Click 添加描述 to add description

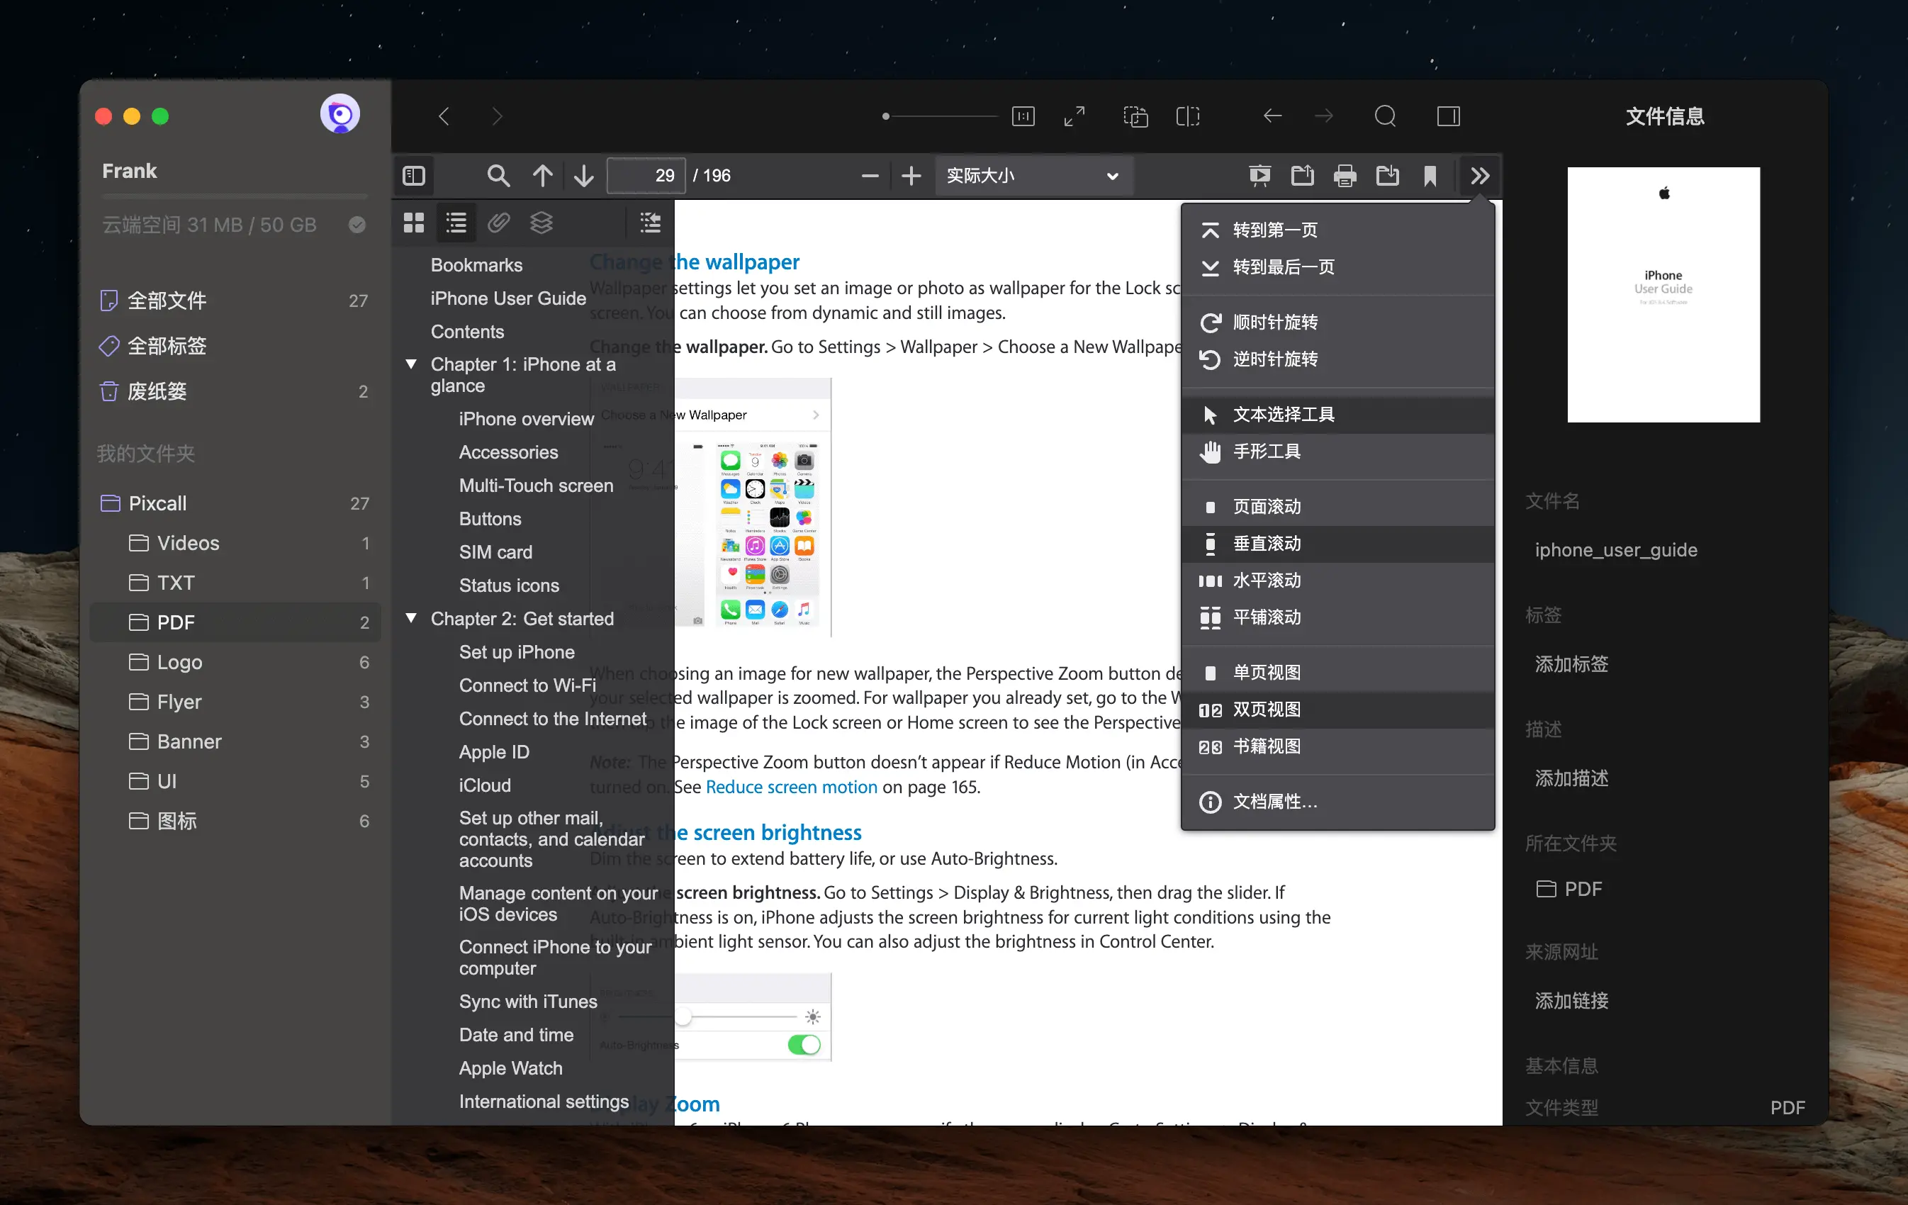point(1571,778)
